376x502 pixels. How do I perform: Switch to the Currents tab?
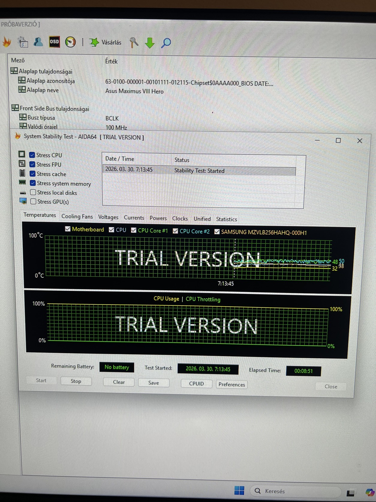point(134,218)
